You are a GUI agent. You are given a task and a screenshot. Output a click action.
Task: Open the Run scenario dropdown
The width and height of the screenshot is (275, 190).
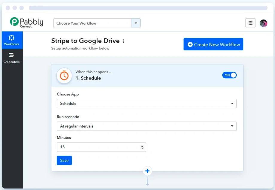[147, 126]
